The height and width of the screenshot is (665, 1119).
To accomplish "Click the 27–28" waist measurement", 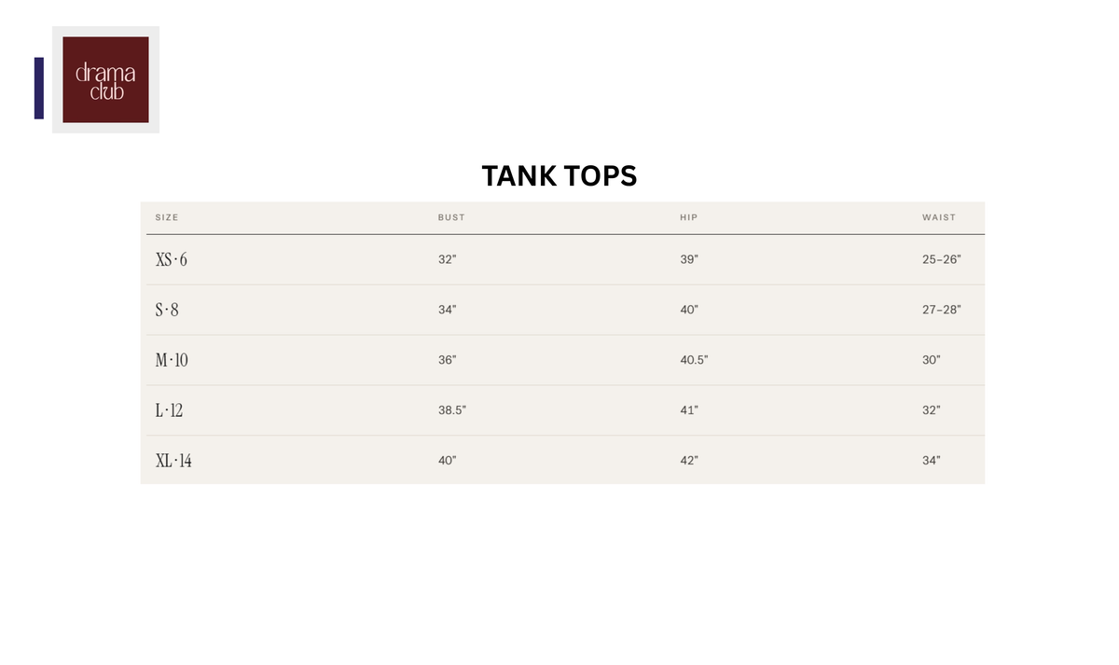I will (942, 310).
